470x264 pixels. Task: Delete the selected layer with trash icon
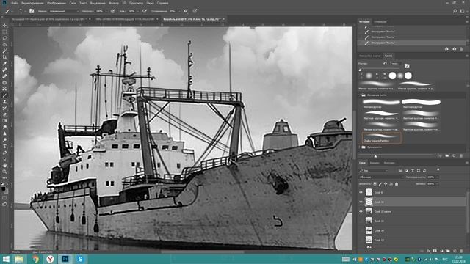(461, 251)
